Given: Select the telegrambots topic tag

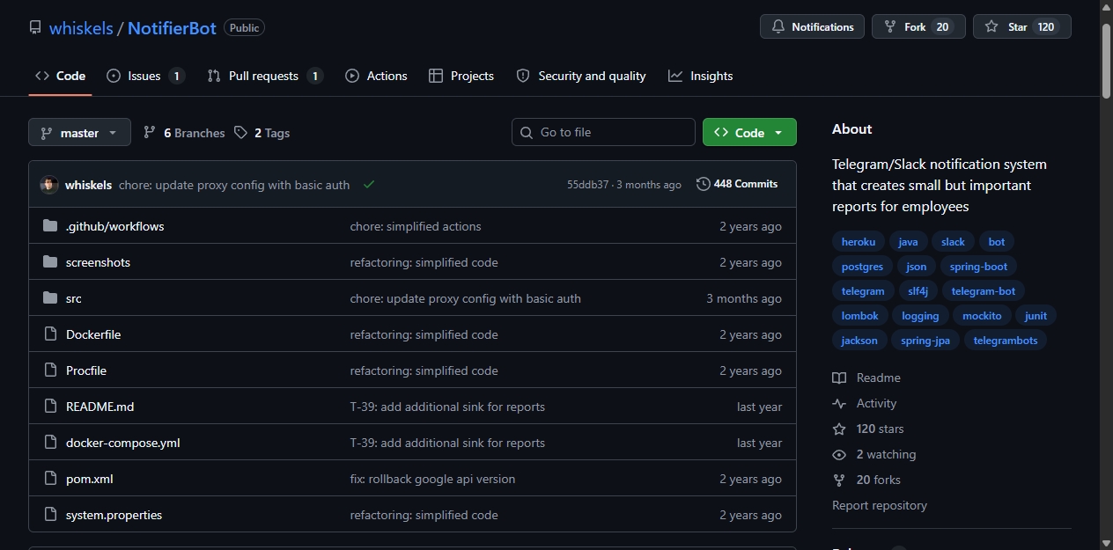Looking at the screenshot, I should [x=1006, y=340].
